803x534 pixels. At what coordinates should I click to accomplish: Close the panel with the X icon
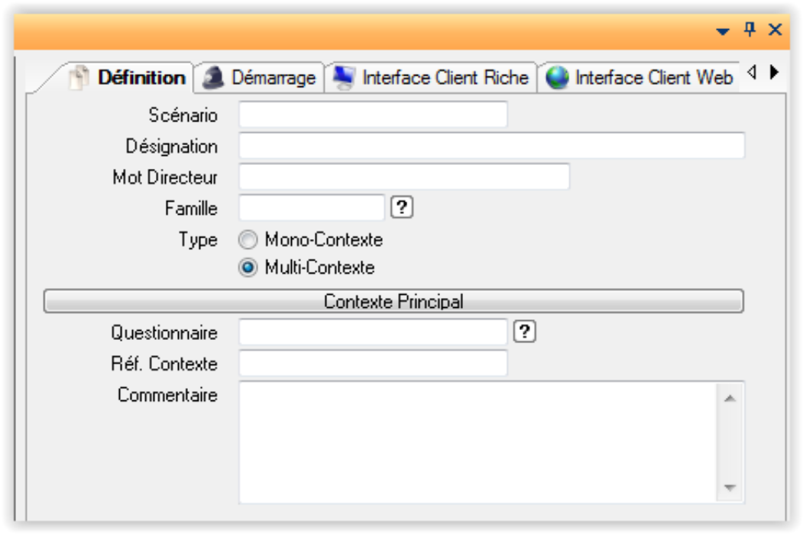pos(775,30)
